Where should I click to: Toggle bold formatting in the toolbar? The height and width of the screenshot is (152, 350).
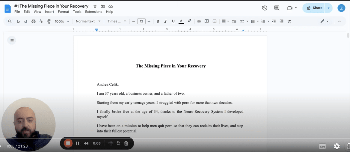pyautogui.click(x=158, y=21)
